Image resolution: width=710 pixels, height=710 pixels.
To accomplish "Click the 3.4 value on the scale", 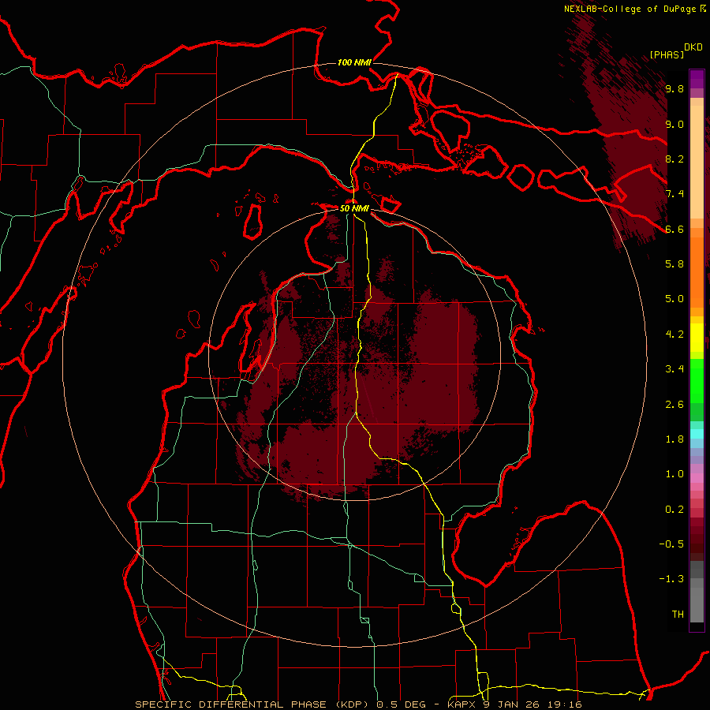I will click(x=674, y=369).
